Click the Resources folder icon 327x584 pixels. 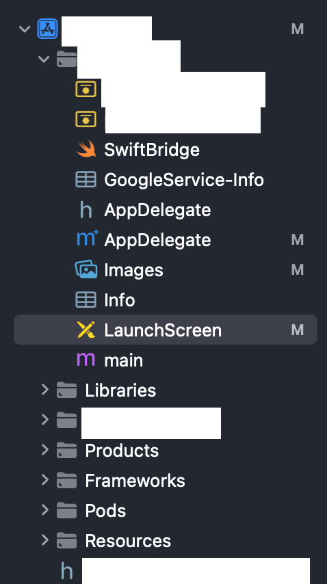point(66,541)
